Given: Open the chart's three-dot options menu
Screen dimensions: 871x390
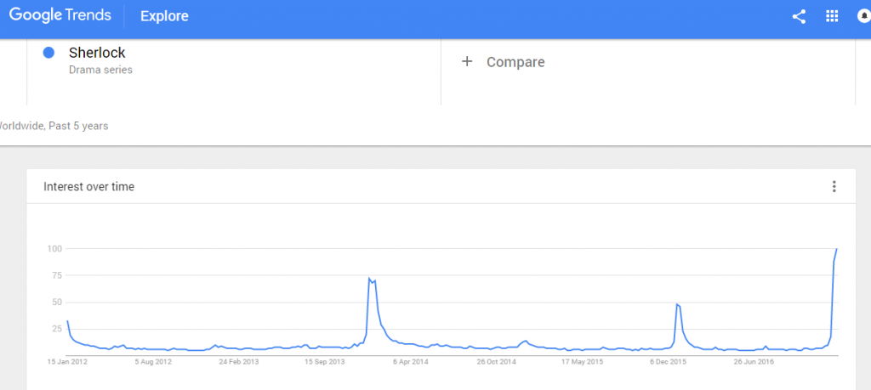Looking at the screenshot, I should tap(834, 187).
